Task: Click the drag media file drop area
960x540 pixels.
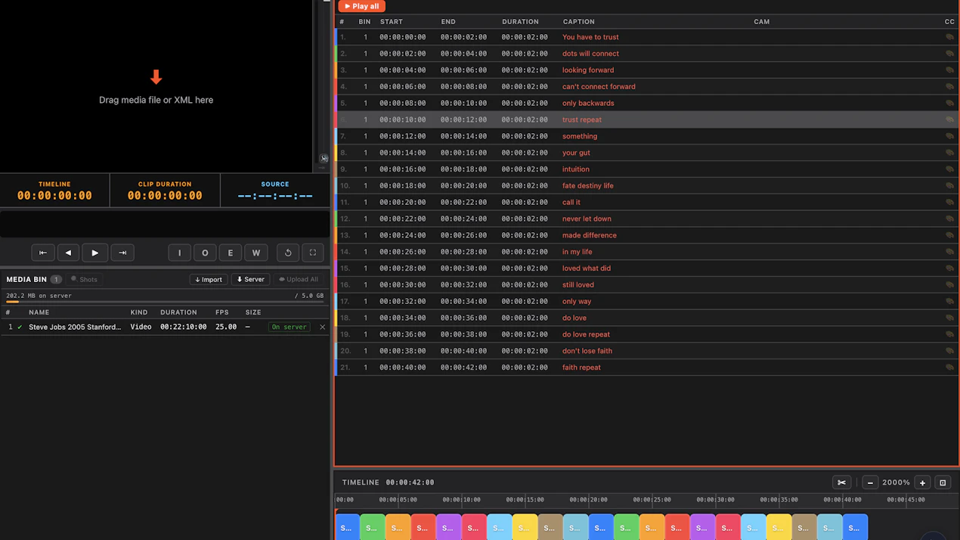Action: [156, 88]
